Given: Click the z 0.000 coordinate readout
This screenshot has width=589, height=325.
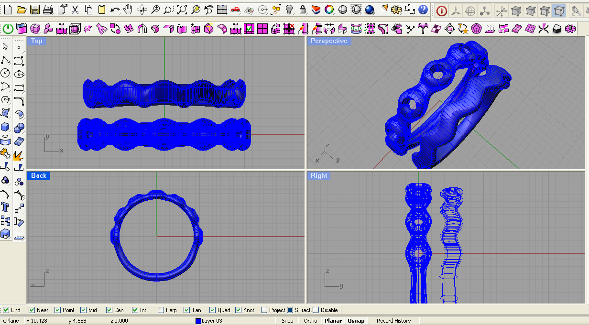Looking at the screenshot, I should pos(120,321).
